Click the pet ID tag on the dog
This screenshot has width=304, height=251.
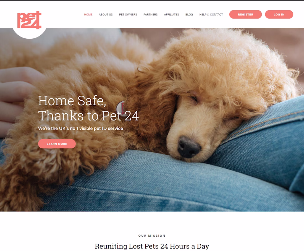point(121,107)
